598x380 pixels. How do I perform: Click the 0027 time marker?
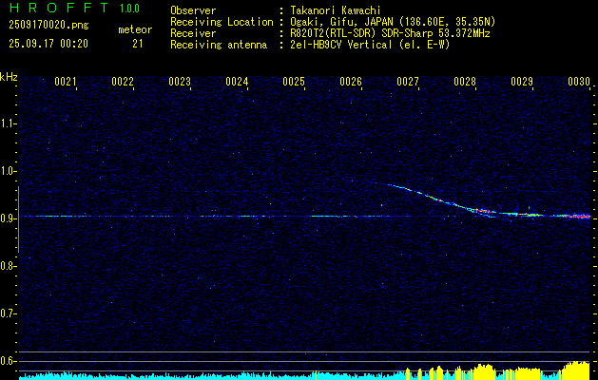pyautogui.click(x=408, y=82)
